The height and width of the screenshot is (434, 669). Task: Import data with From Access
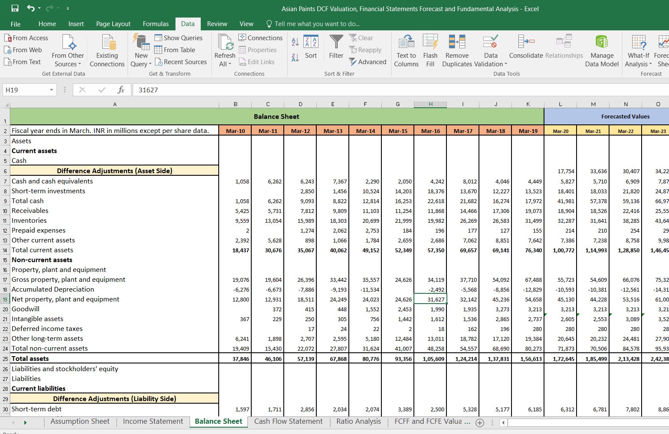click(26, 38)
